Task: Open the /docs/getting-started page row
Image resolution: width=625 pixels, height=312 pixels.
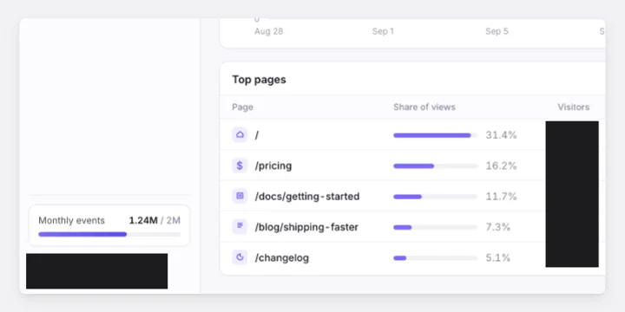Action: [x=412, y=196]
